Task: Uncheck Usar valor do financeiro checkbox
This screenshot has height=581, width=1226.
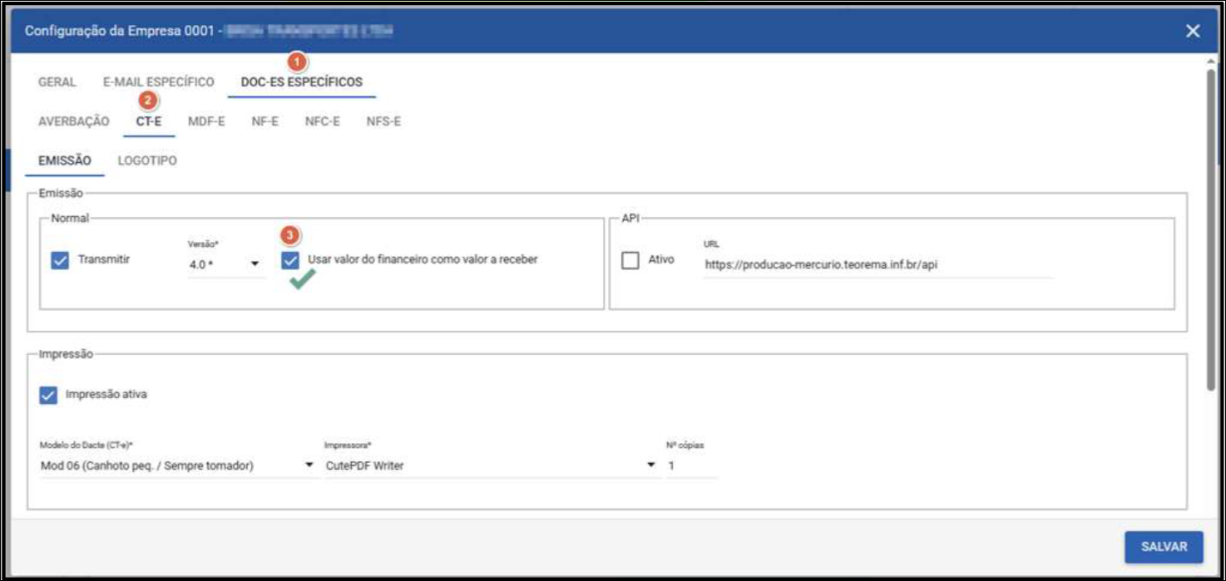Action: click(290, 260)
